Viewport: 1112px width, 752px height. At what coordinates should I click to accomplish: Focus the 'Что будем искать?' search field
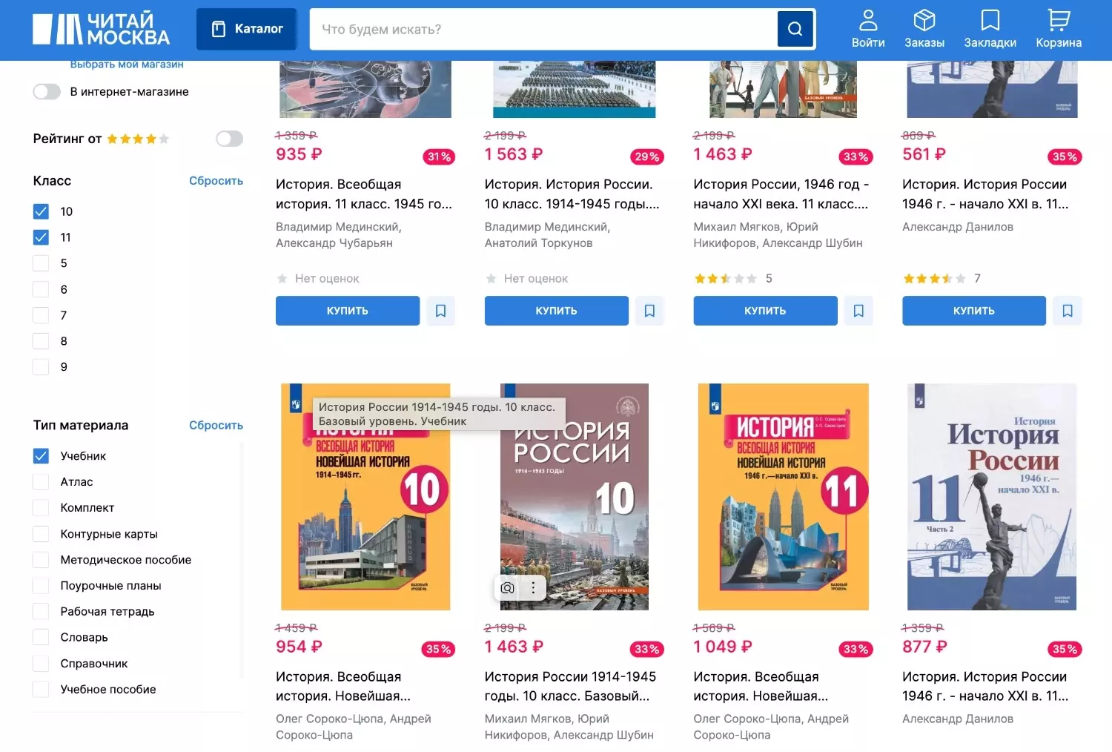[x=543, y=29]
